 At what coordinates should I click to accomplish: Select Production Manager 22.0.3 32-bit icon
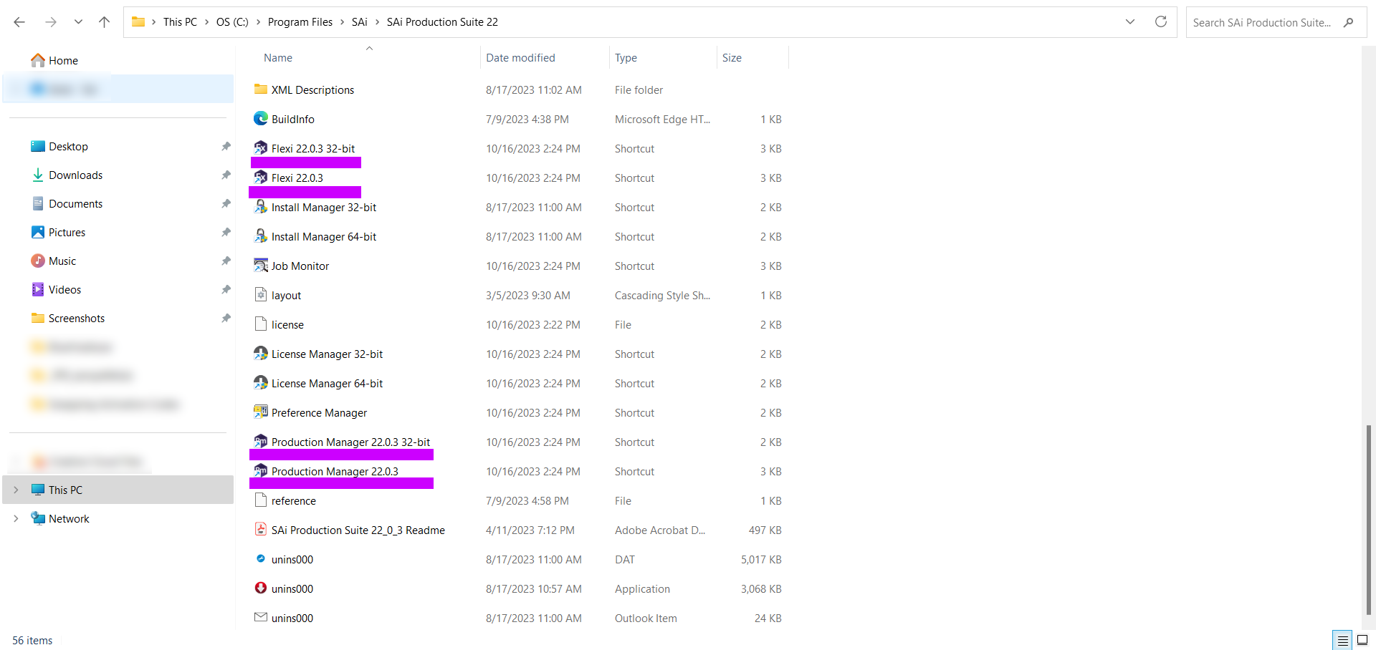point(261,442)
